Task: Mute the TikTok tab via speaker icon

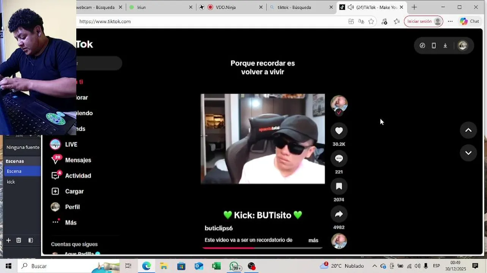Action: coord(350,7)
